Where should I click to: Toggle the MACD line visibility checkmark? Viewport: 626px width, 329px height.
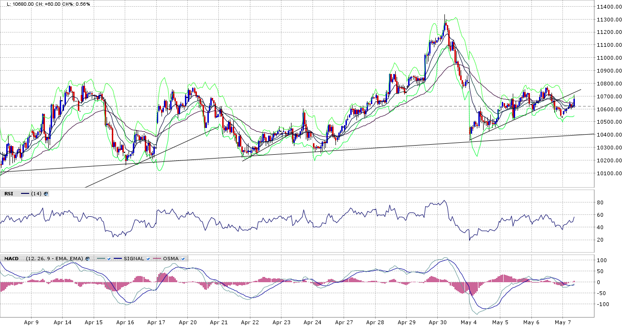pos(109,258)
